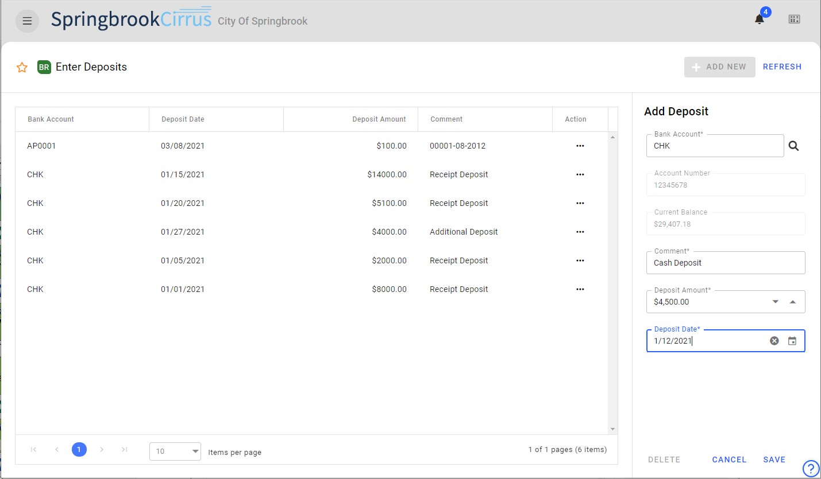Open the hamburger navigation menu
The image size is (821, 479).
[27, 21]
